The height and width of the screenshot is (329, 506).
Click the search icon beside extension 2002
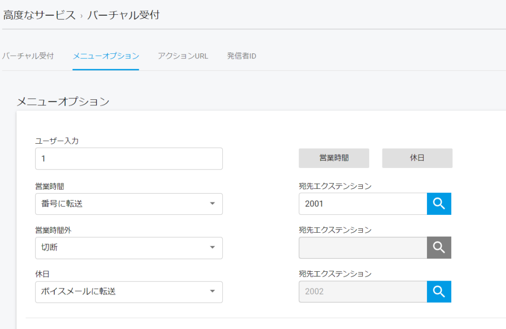(x=439, y=291)
